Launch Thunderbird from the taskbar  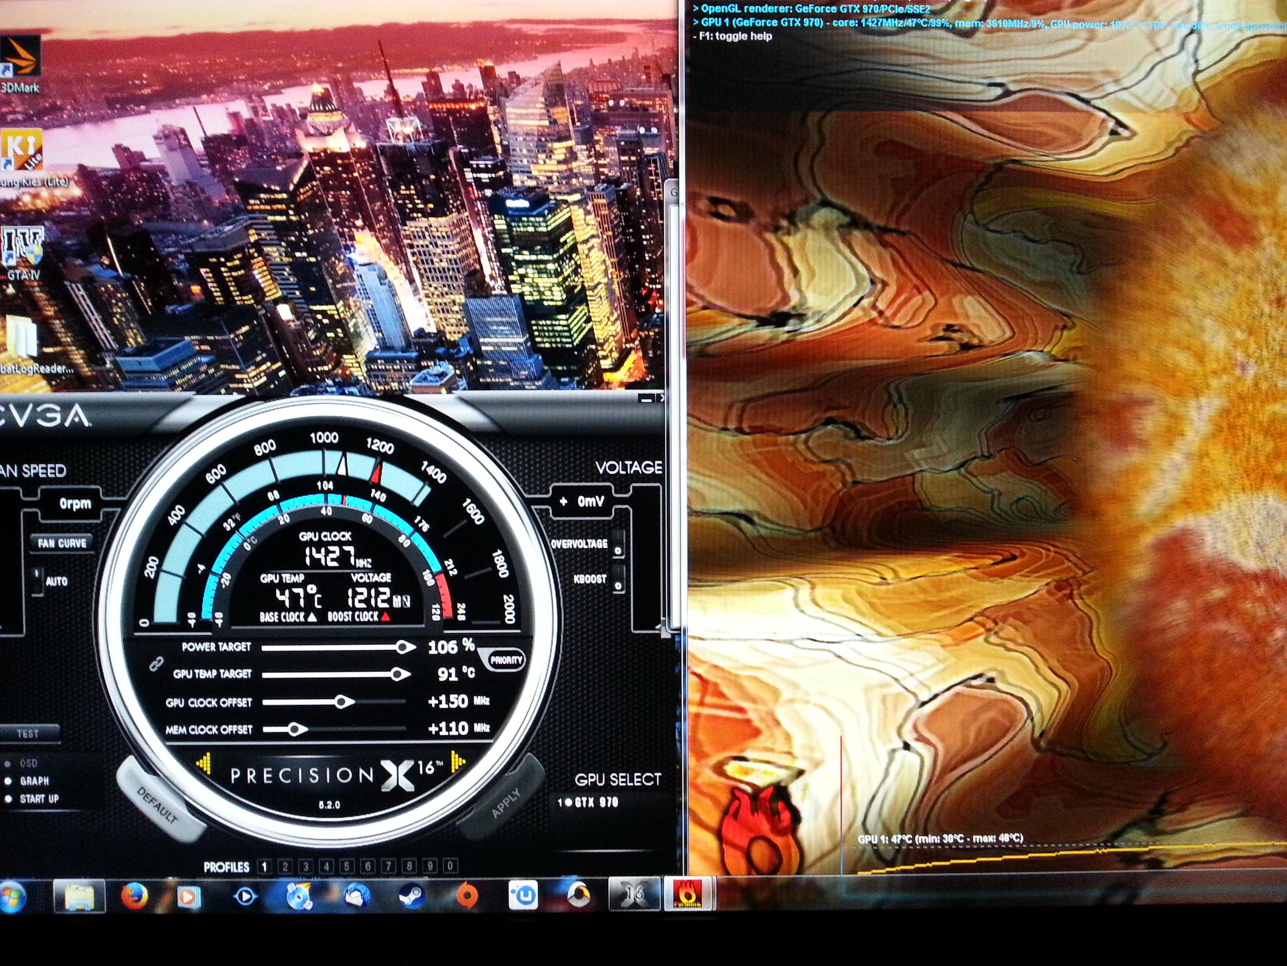click(x=356, y=895)
